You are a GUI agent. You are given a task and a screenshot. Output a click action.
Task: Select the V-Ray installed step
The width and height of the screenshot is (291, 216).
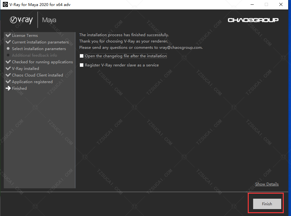[26, 68]
